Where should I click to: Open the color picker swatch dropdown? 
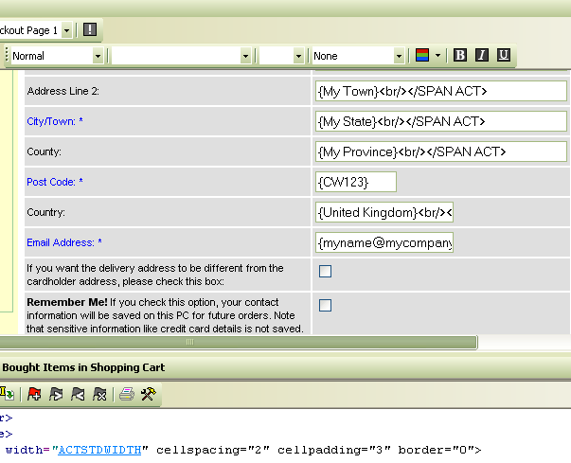tap(438, 56)
